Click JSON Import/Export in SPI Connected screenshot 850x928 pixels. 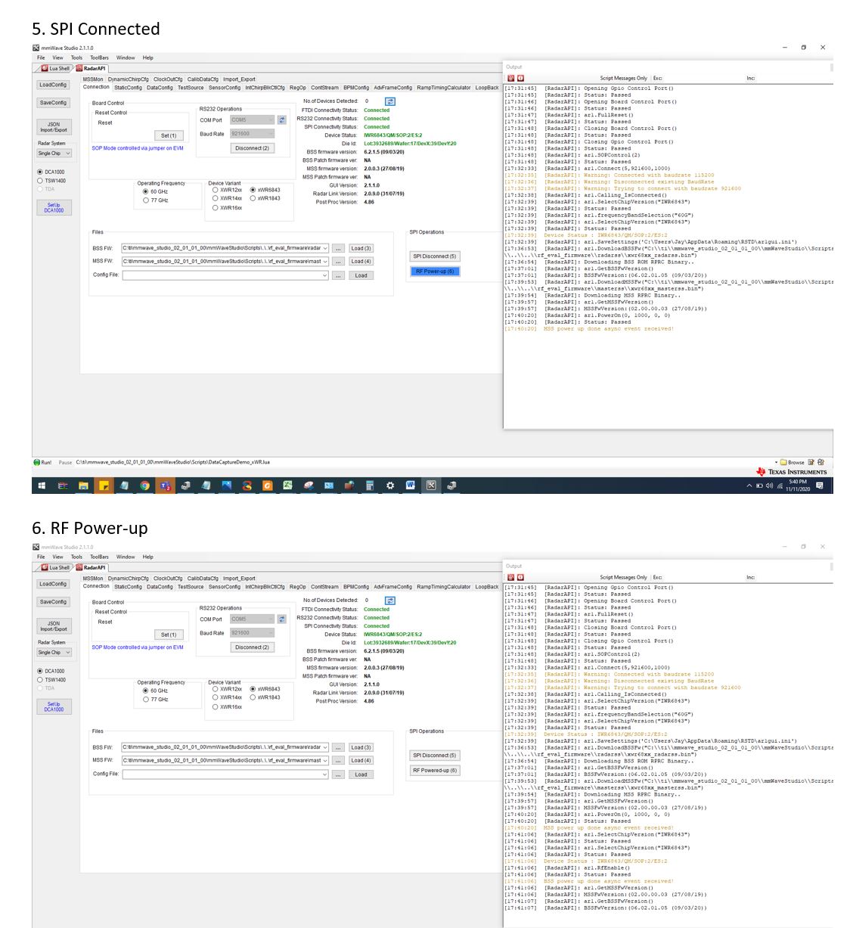pos(54,127)
